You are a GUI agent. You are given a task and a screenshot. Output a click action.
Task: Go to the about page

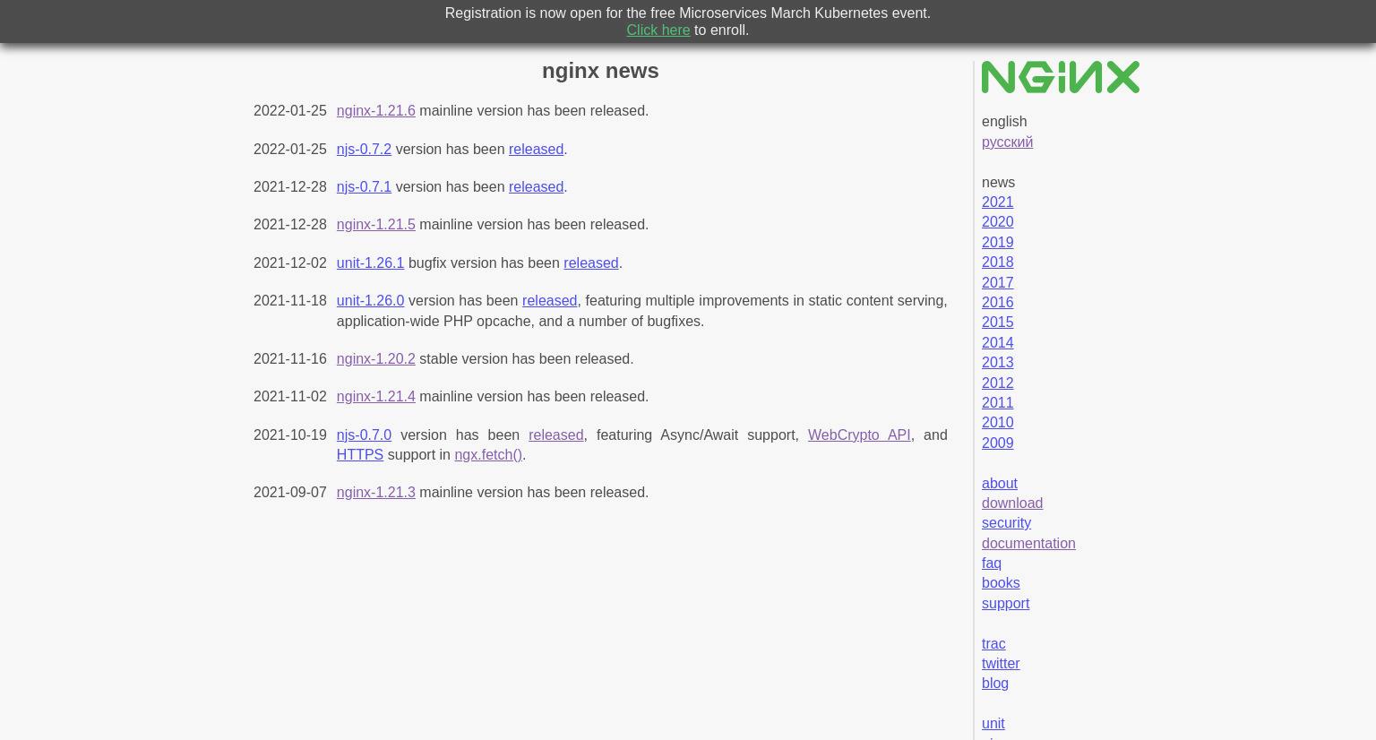pyautogui.click(x=999, y=483)
